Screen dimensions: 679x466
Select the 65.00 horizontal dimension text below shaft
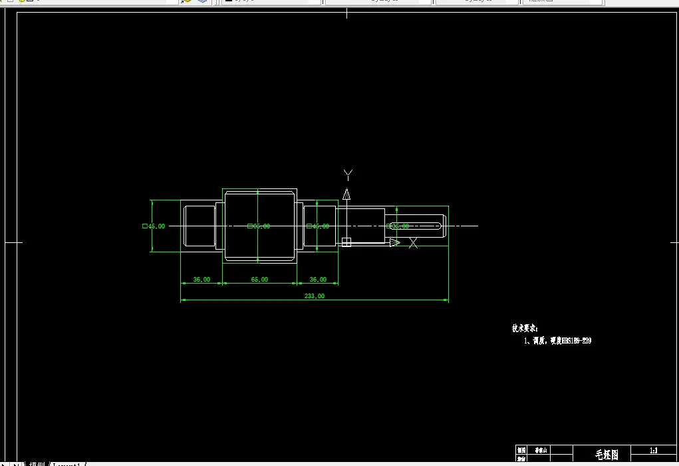coord(259,280)
